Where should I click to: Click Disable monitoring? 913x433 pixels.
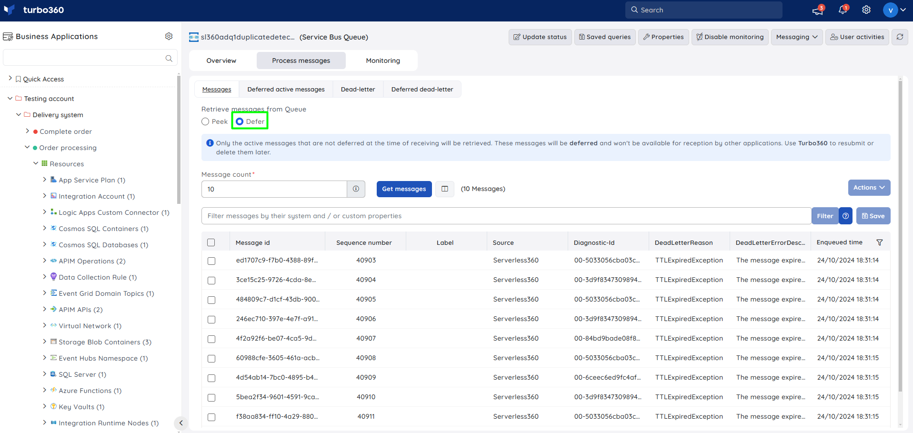coord(730,37)
